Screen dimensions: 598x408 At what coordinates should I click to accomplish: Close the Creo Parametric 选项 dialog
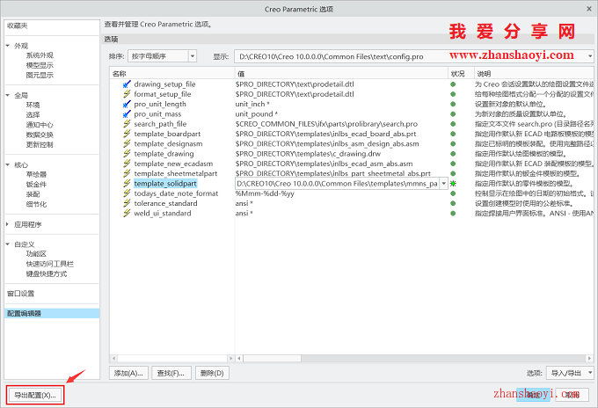(589, 9)
